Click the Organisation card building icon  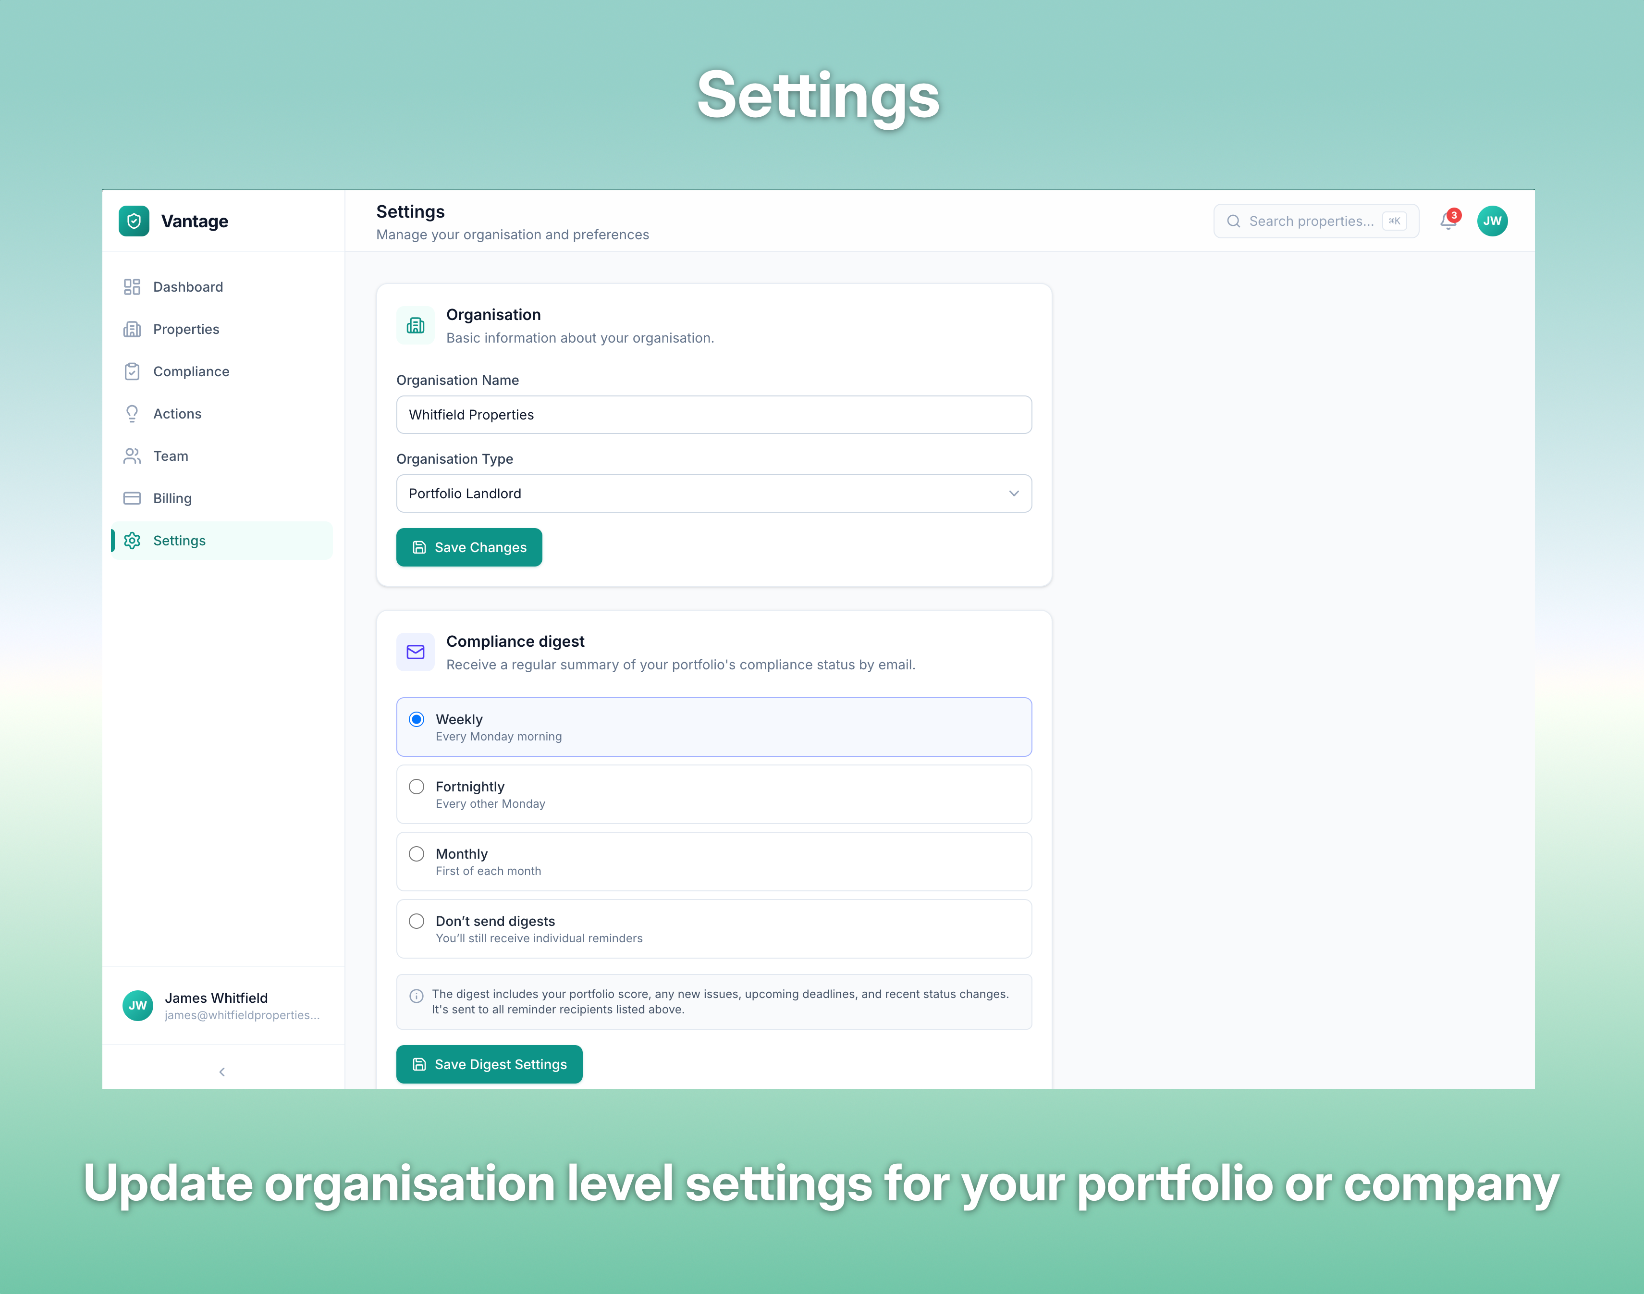415,326
